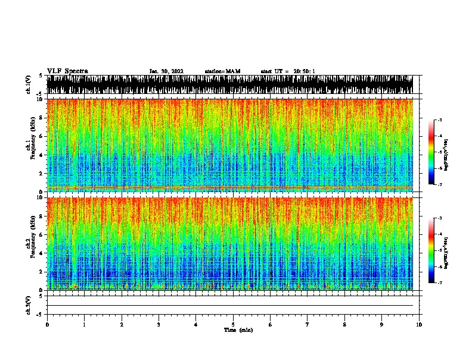The width and height of the screenshot is (472, 364).
Task: Click the ch.2 color scale log(PSD) unit label
Action: pyautogui.click(x=446, y=253)
